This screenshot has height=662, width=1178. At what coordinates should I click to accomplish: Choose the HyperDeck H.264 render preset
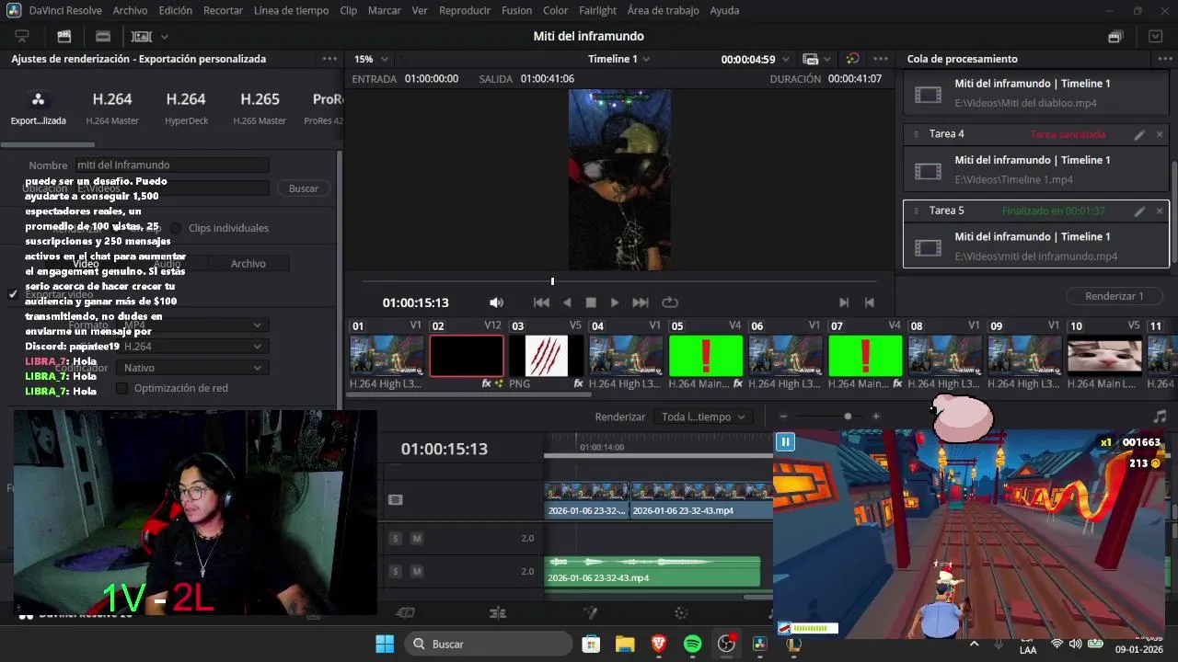click(x=186, y=107)
